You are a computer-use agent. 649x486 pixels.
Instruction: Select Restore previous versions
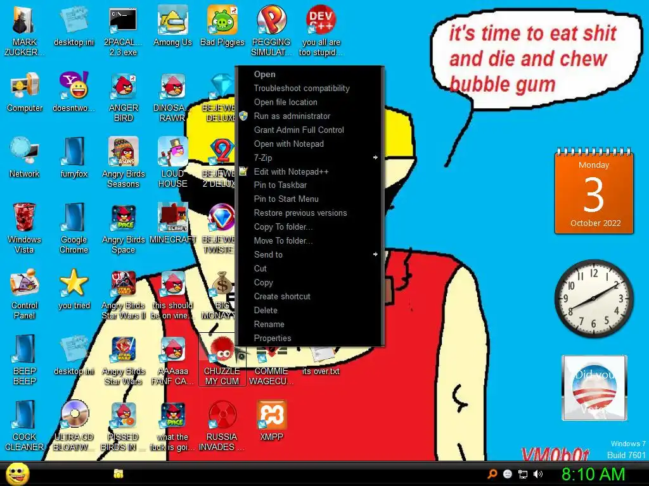309,213
